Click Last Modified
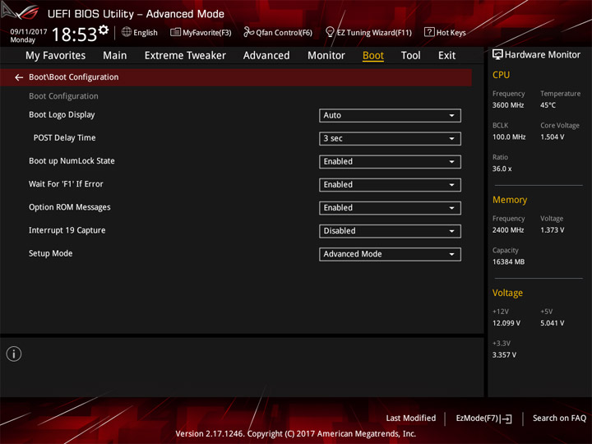The image size is (592, 444). [410, 419]
